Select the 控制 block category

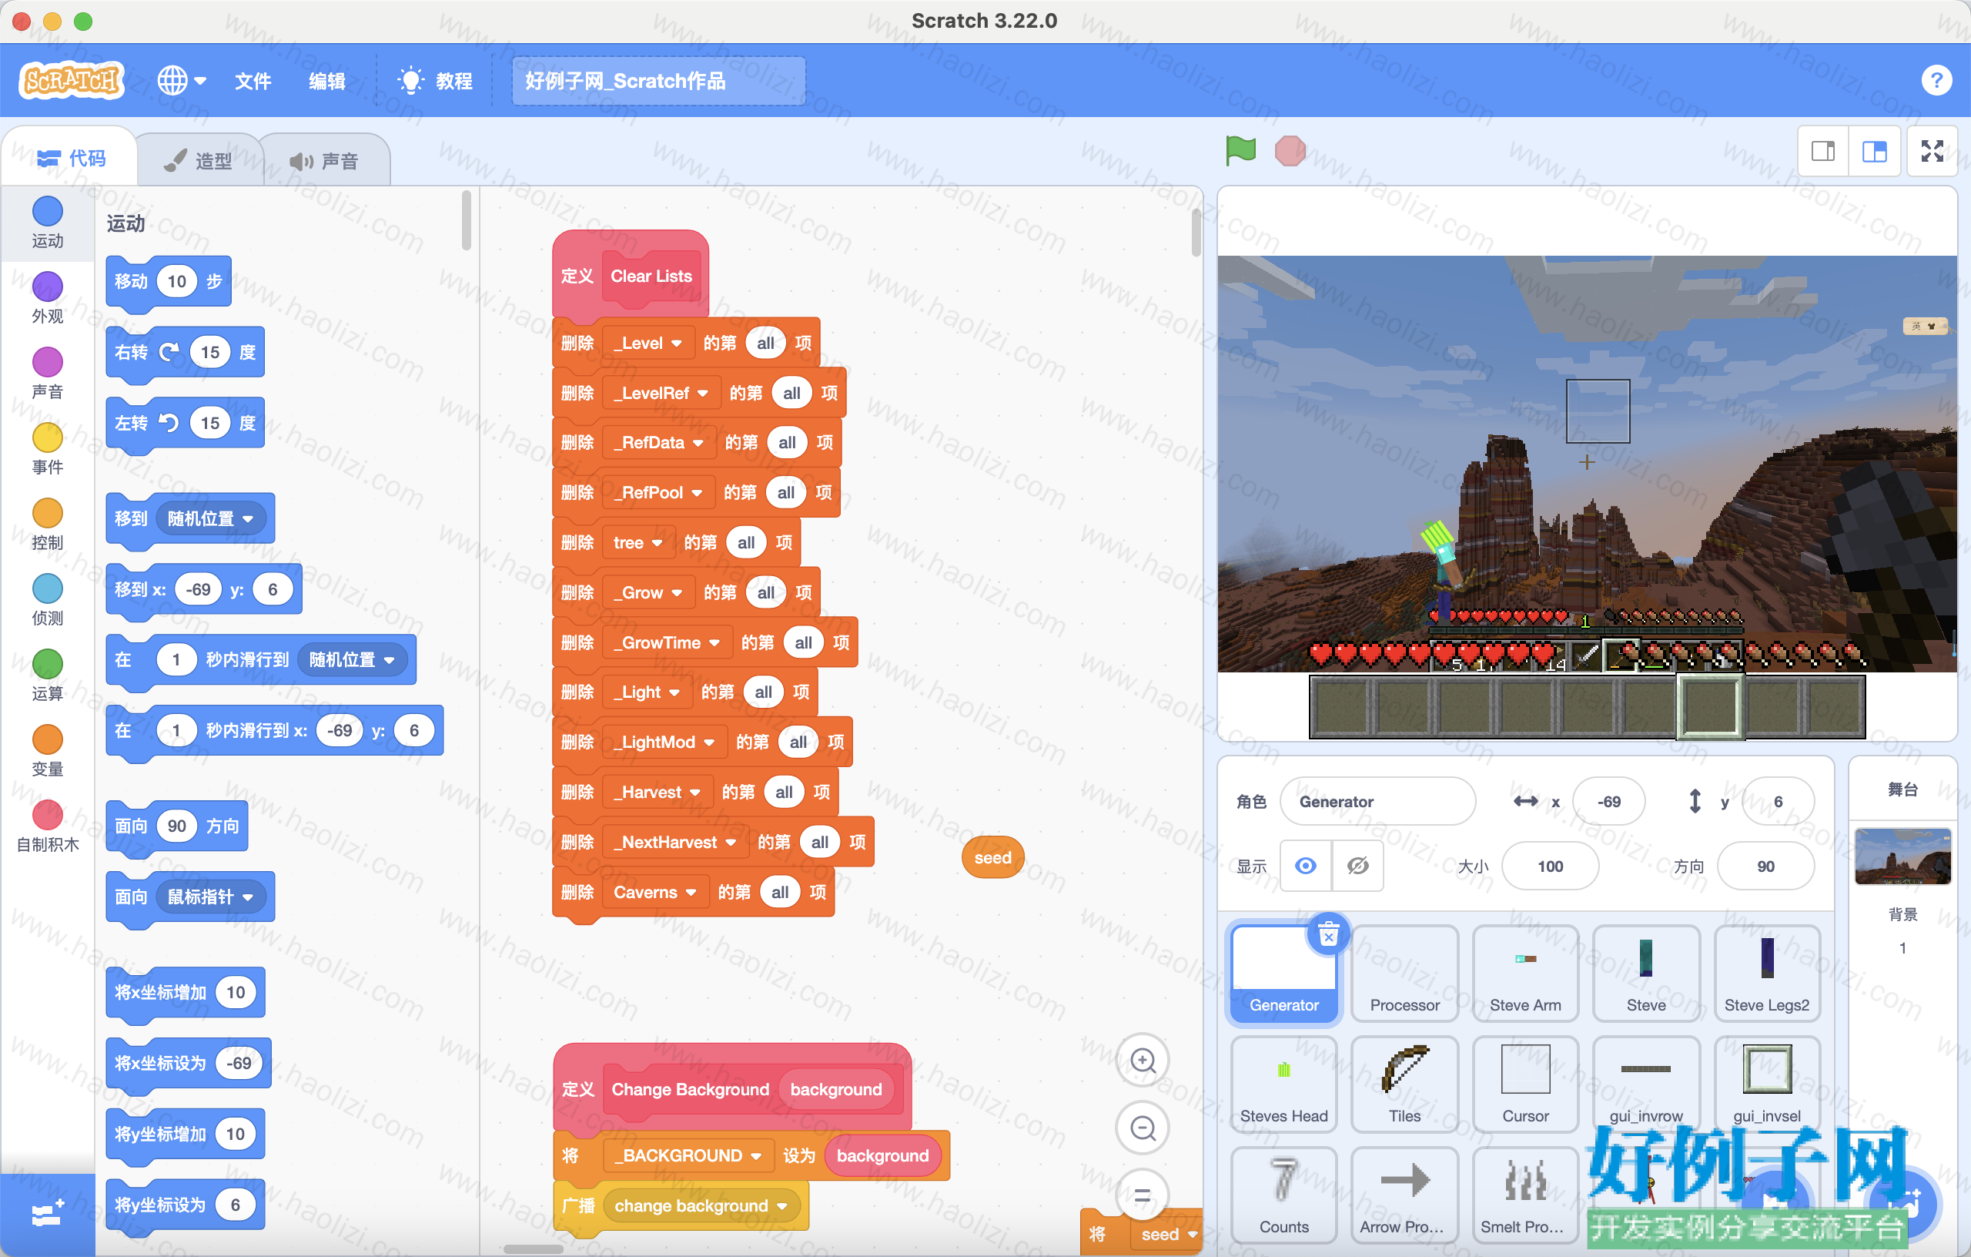click(x=48, y=524)
